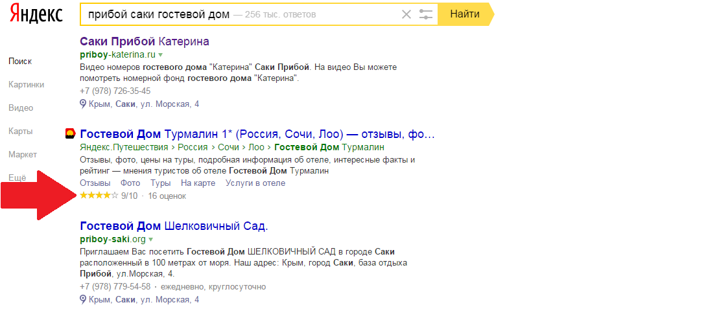Expand dropdown arrow next to priboy-saki.org
706x318 pixels.
click(151, 239)
